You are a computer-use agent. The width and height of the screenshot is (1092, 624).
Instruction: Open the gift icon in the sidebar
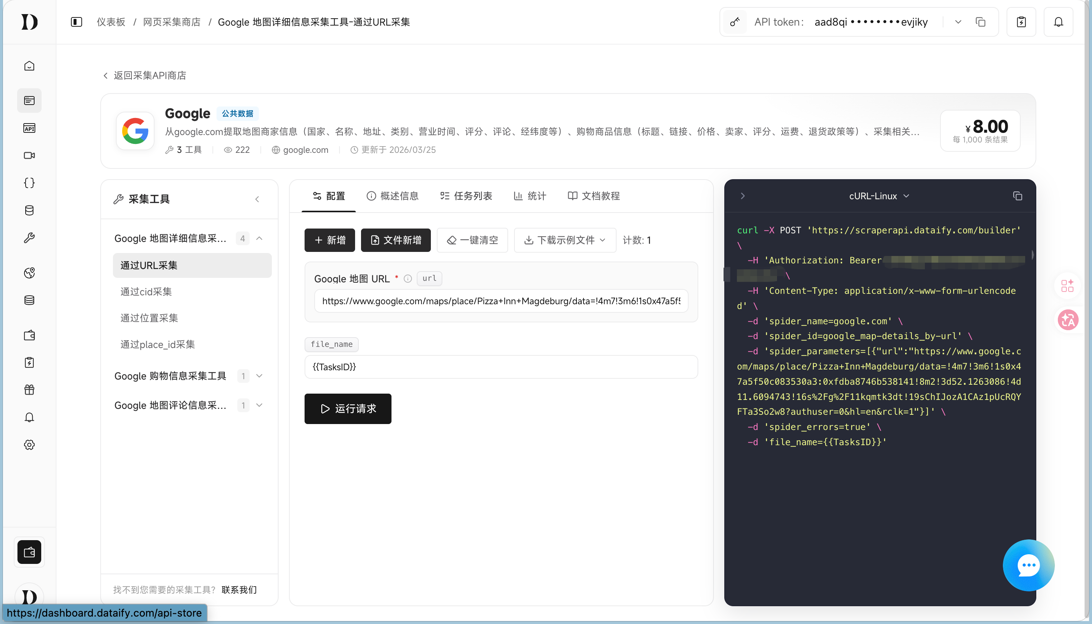coord(29,390)
